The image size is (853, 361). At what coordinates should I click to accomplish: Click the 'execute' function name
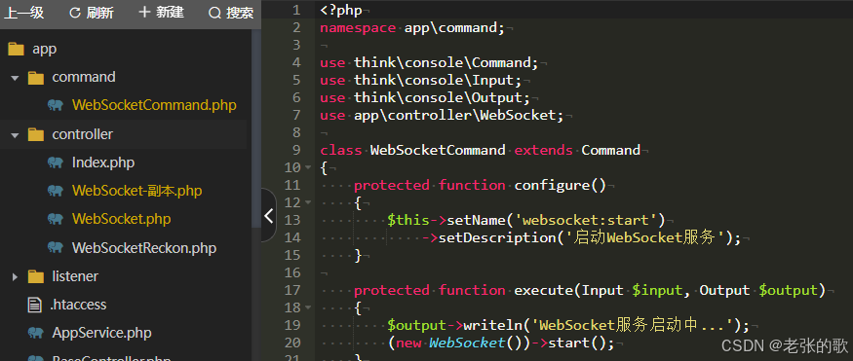543,290
